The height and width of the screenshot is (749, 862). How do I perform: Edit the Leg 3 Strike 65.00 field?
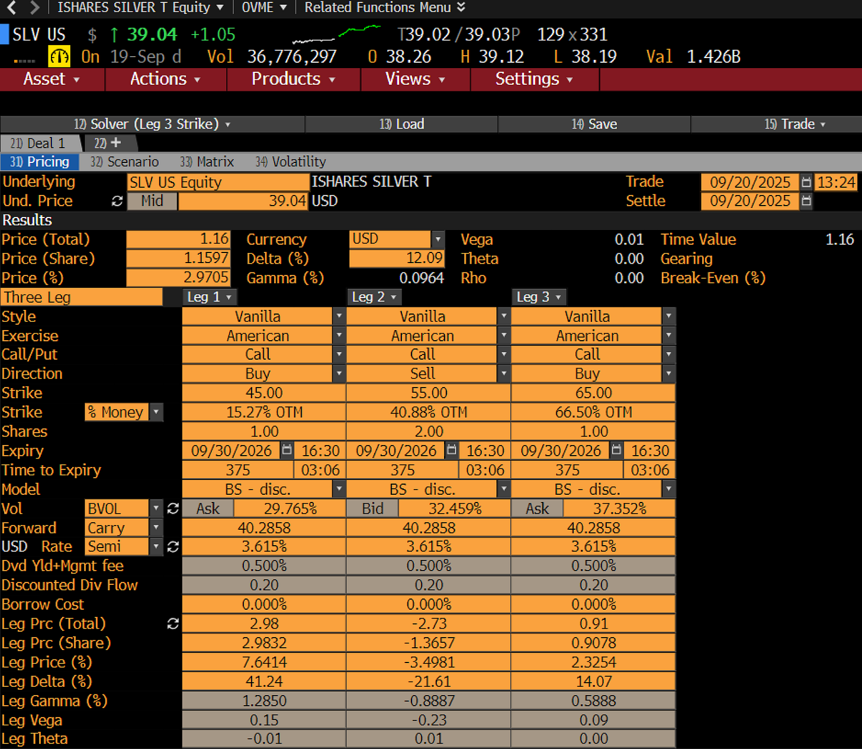click(593, 393)
